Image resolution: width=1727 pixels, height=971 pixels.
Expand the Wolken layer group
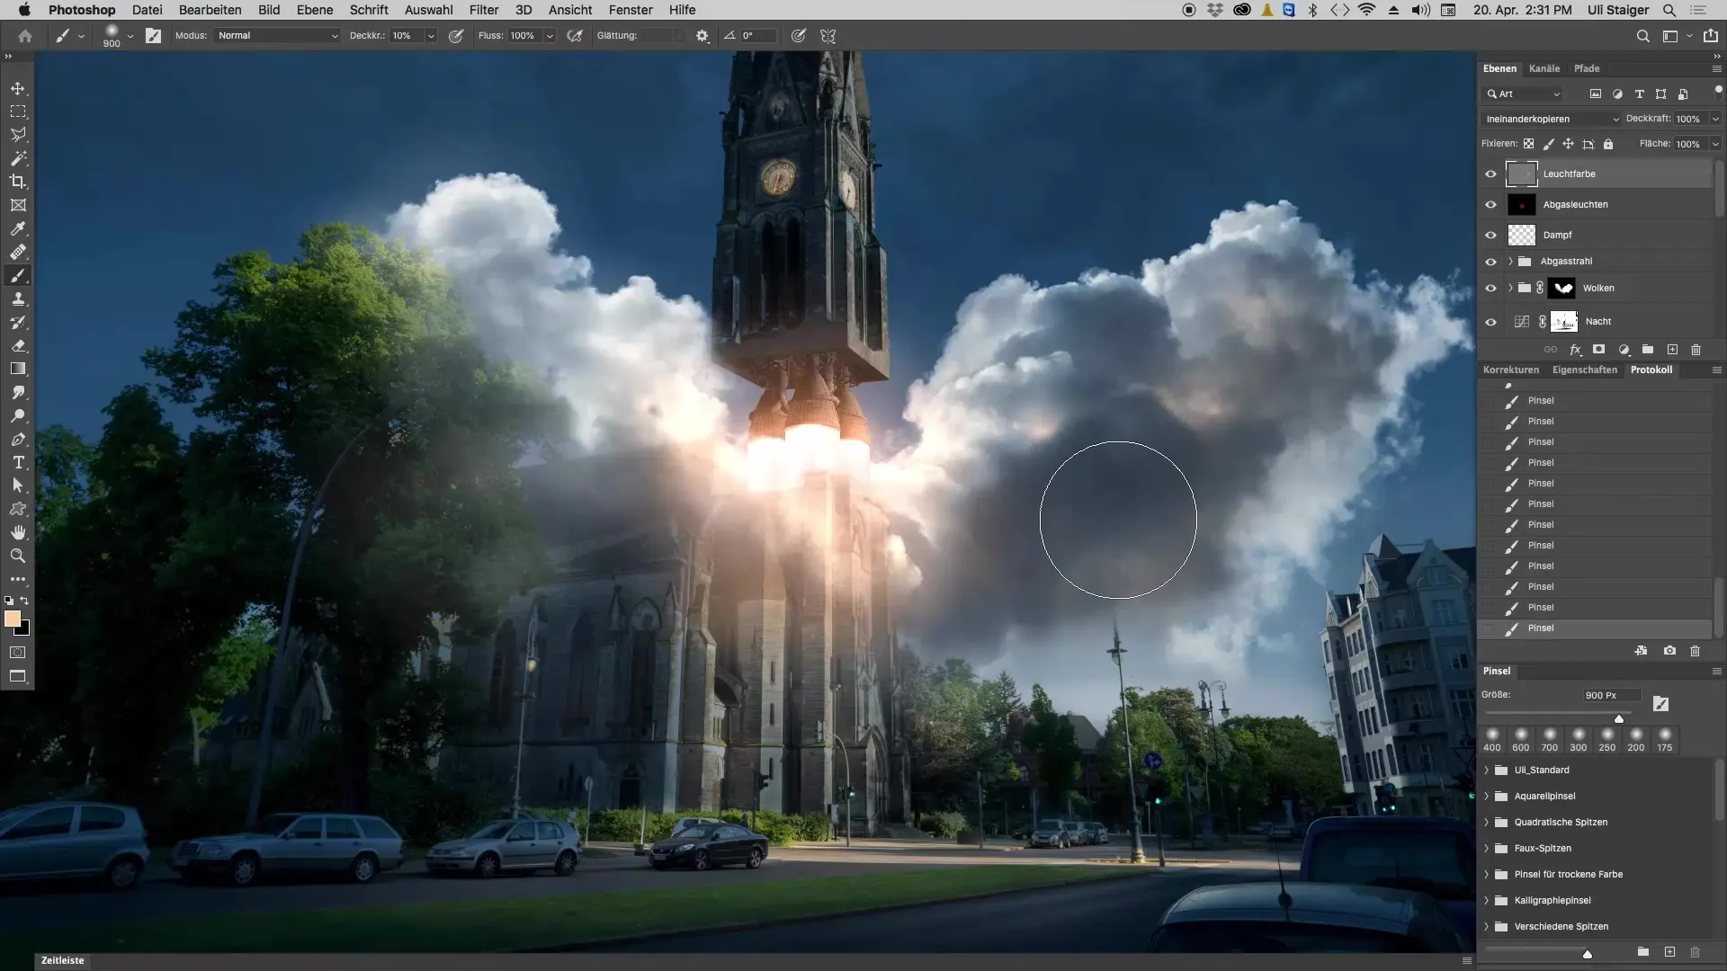pyautogui.click(x=1510, y=289)
